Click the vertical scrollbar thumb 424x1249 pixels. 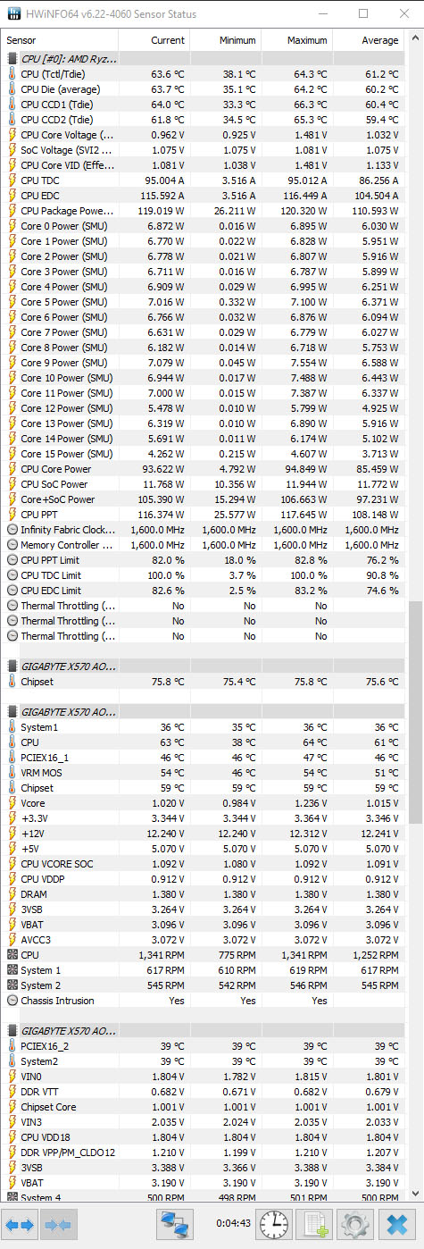(414, 713)
